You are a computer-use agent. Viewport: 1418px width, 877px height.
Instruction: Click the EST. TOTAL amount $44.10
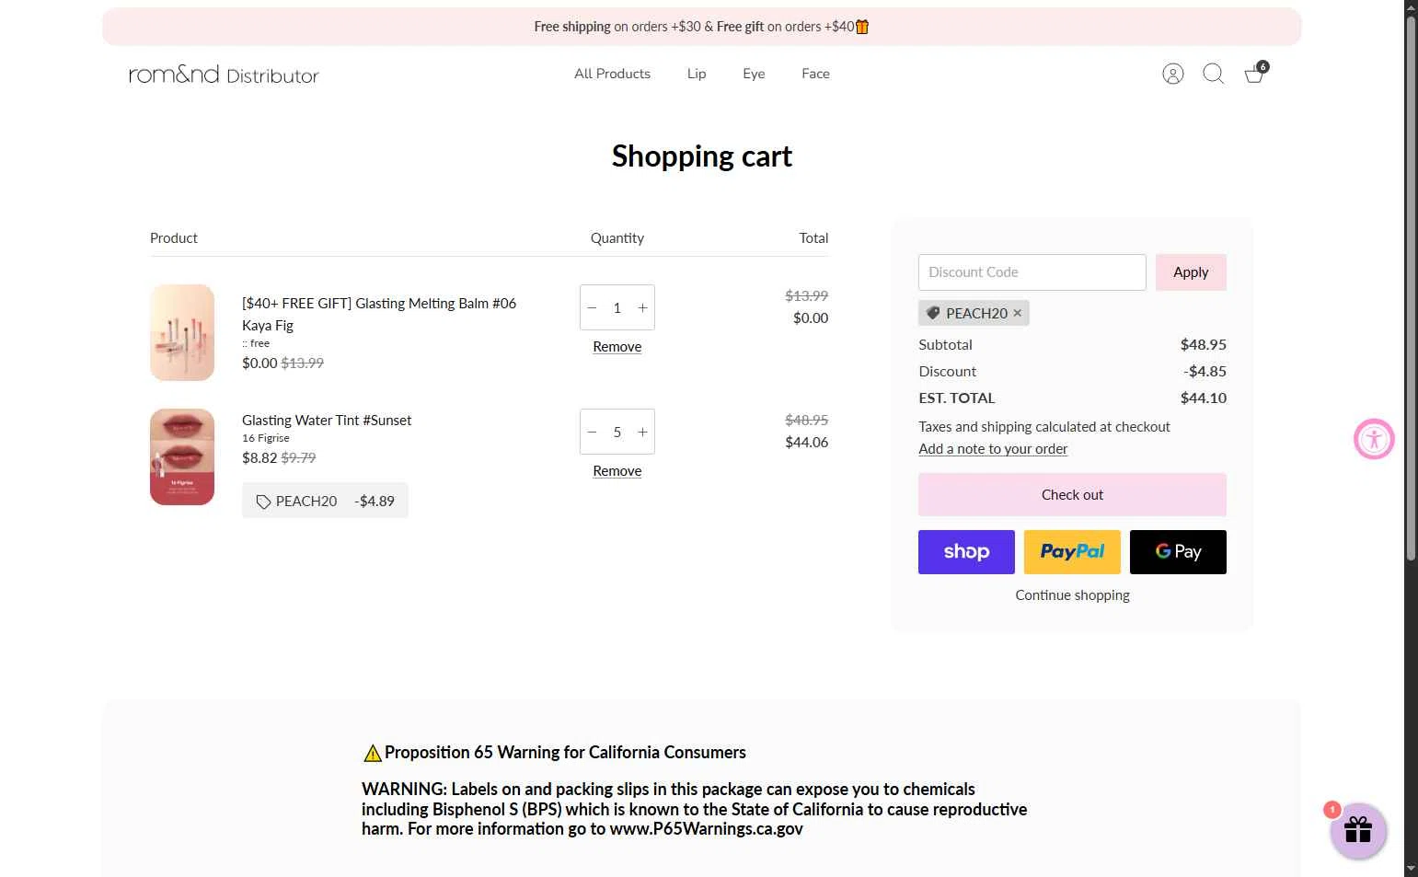point(1204,398)
